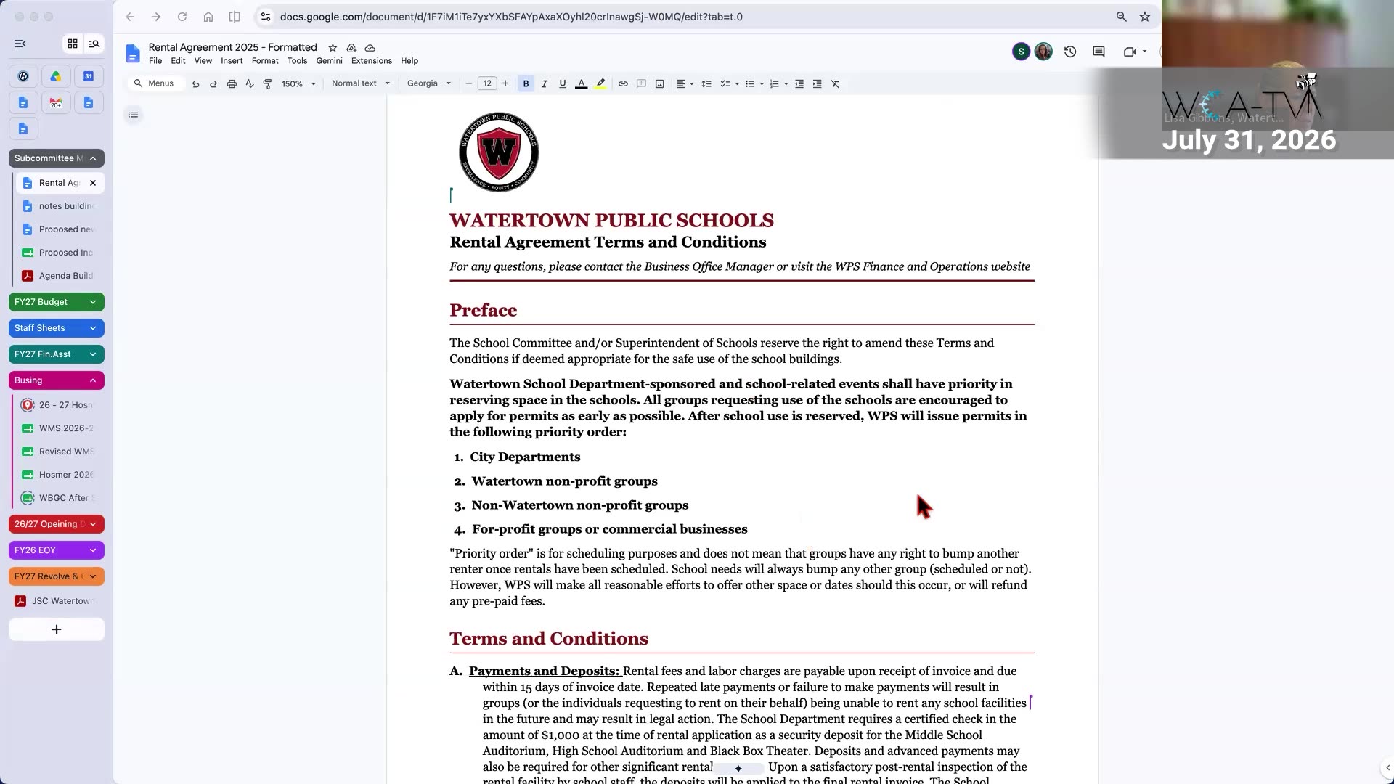Decrease paragraph indent

[799, 84]
